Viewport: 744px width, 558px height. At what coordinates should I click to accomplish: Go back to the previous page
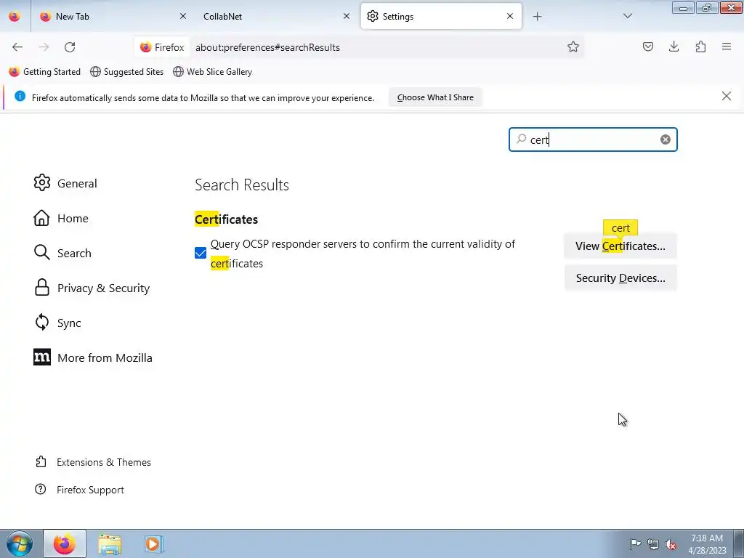(17, 47)
